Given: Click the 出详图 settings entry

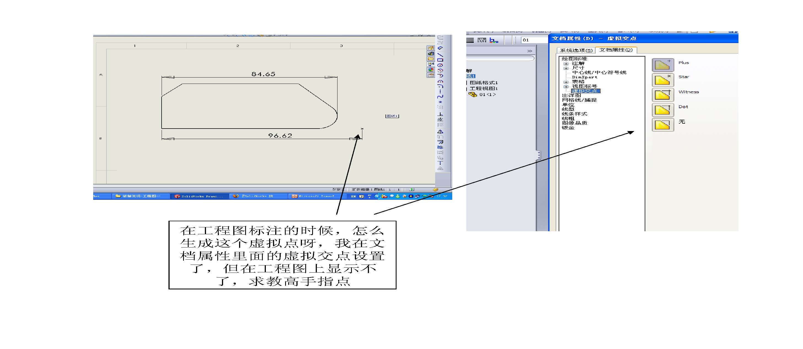Looking at the screenshot, I should [x=571, y=95].
